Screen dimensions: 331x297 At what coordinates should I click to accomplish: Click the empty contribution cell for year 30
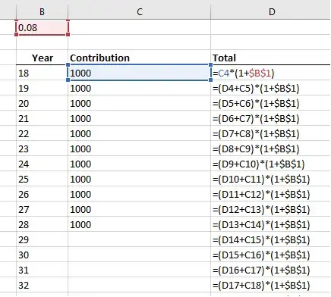(x=140, y=255)
